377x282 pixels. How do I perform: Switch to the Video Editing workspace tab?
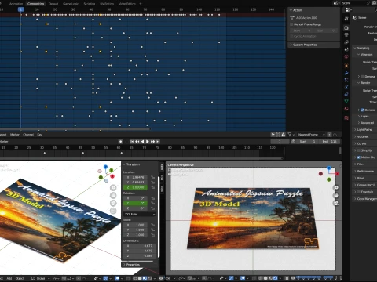pyautogui.click(x=127, y=4)
